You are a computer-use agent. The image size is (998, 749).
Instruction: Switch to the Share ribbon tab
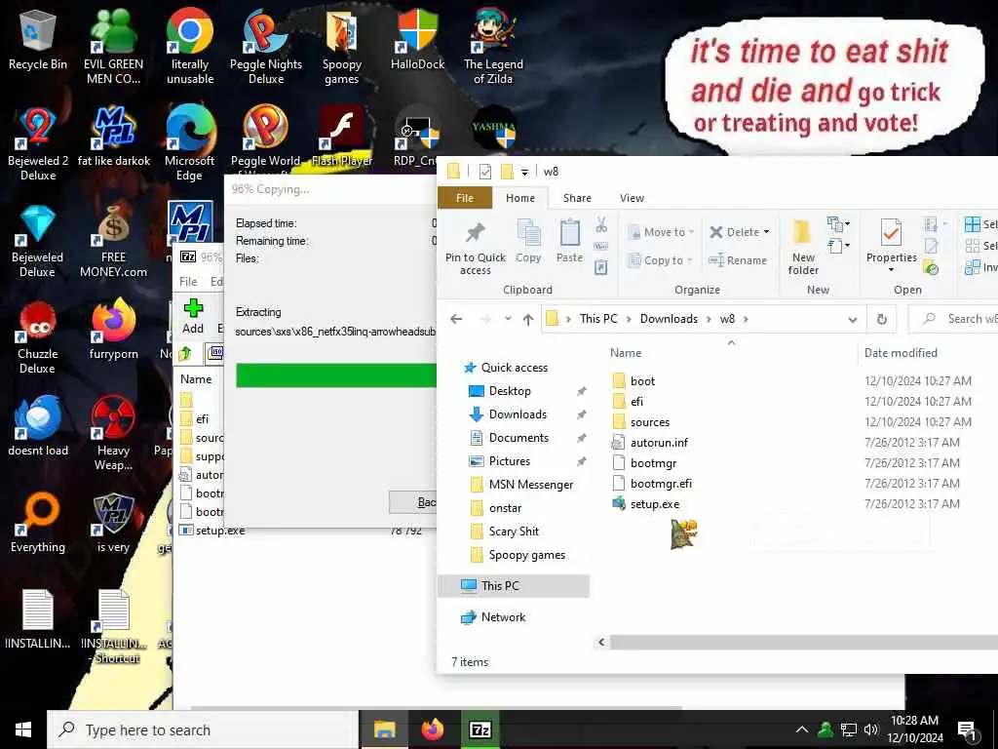pos(577,198)
